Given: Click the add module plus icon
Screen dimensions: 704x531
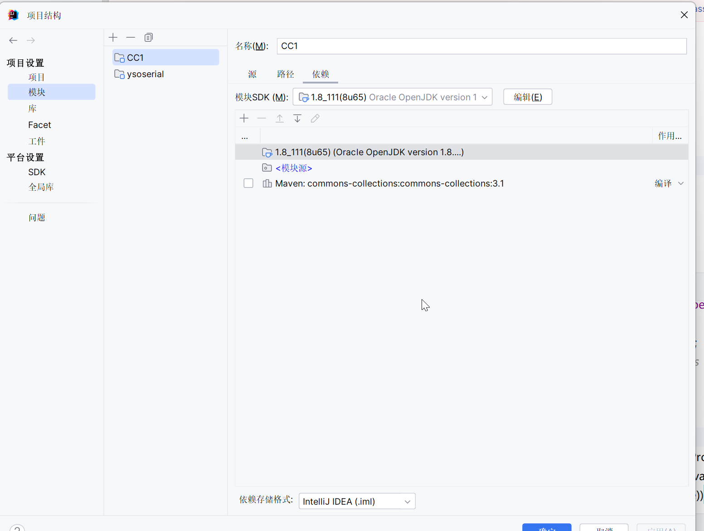Looking at the screenshot, I should pos(113,37).
